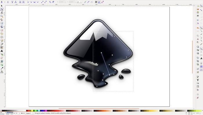Image resolution: width=203 pixels, height=115 pixels.
Task: Pick the yellow palette swatch
Action: coord(32,111)
